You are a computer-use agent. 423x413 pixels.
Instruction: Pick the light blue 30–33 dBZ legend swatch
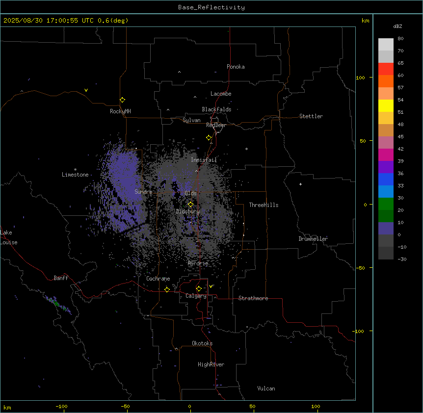386,192
